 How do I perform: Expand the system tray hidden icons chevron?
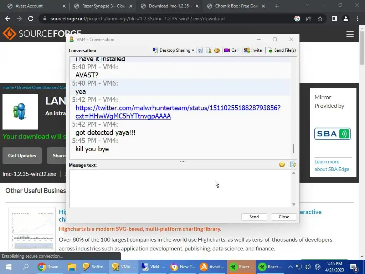290,267
